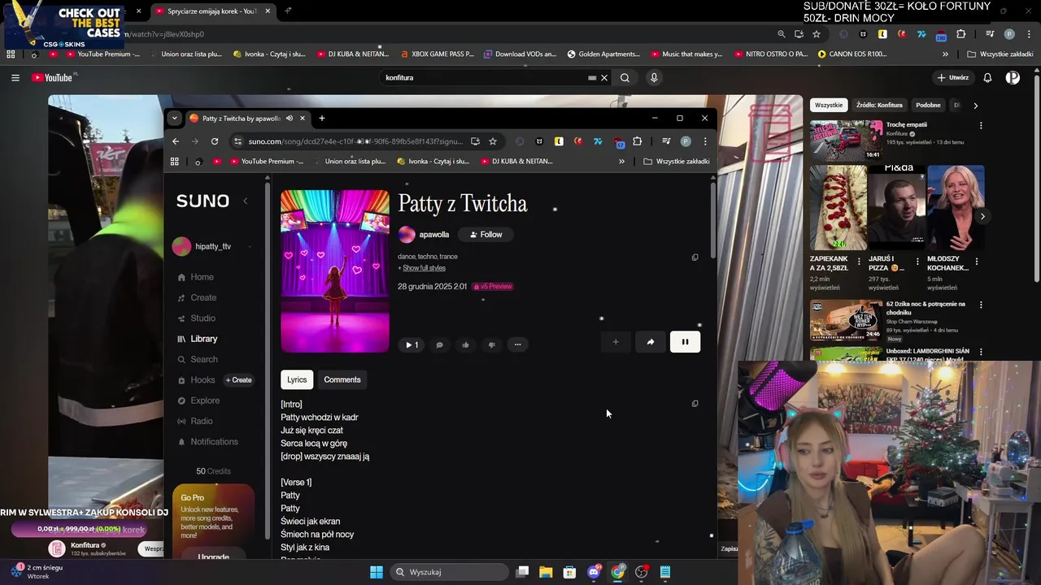The image size is (1041, 585).
Task: Open Trochę empatii video thumbnail
Action: pyautogui.click(x=846, y=141)
